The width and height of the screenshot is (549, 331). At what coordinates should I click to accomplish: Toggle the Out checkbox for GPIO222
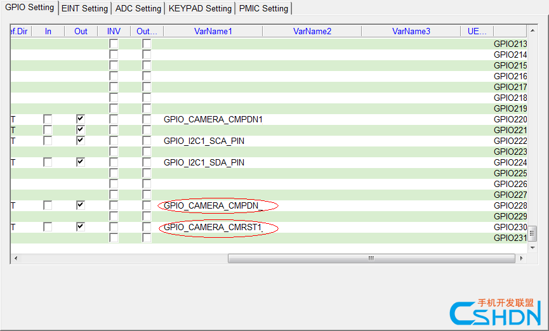[x=81, y=141]
